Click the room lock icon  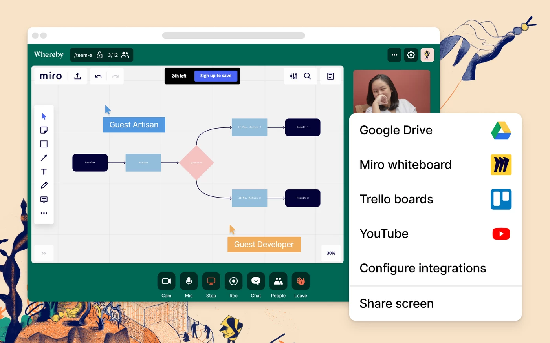point(100,55)
